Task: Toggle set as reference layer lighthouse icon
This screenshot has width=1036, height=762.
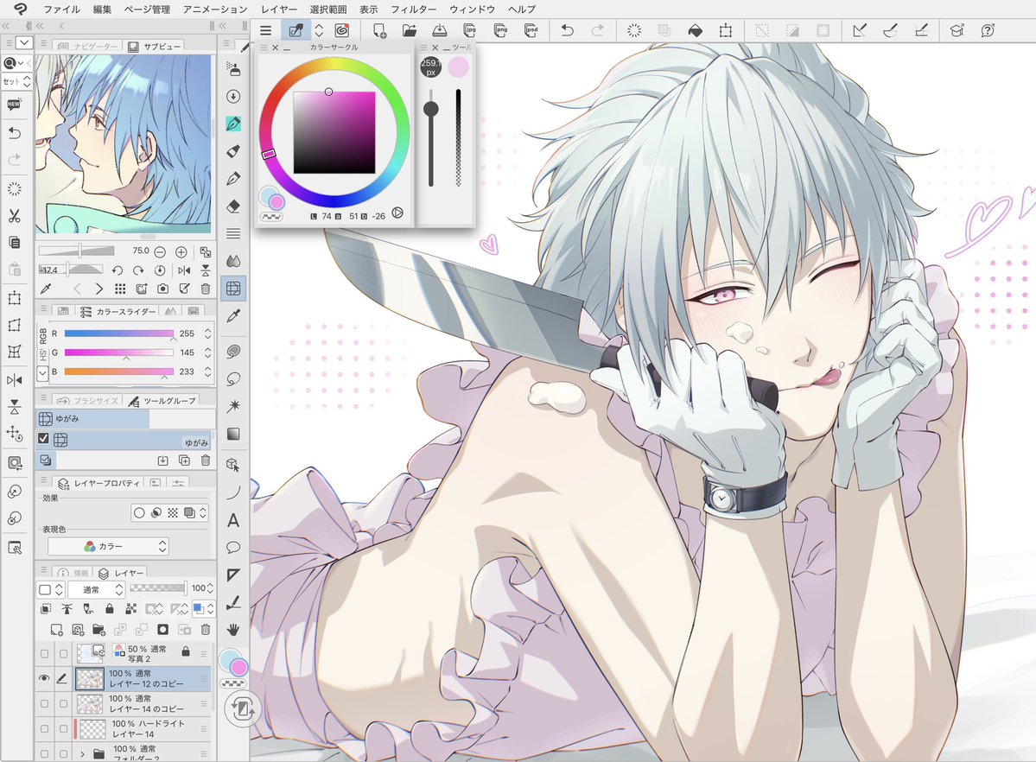Action: click(x=67, y=609)
